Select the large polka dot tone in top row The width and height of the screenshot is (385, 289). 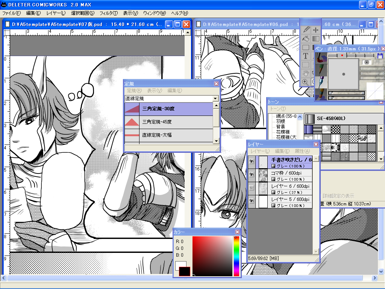tap(335, 129)
